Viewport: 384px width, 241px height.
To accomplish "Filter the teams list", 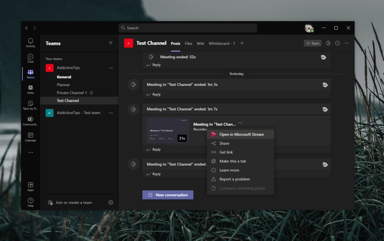I will [x=111, y=43].
